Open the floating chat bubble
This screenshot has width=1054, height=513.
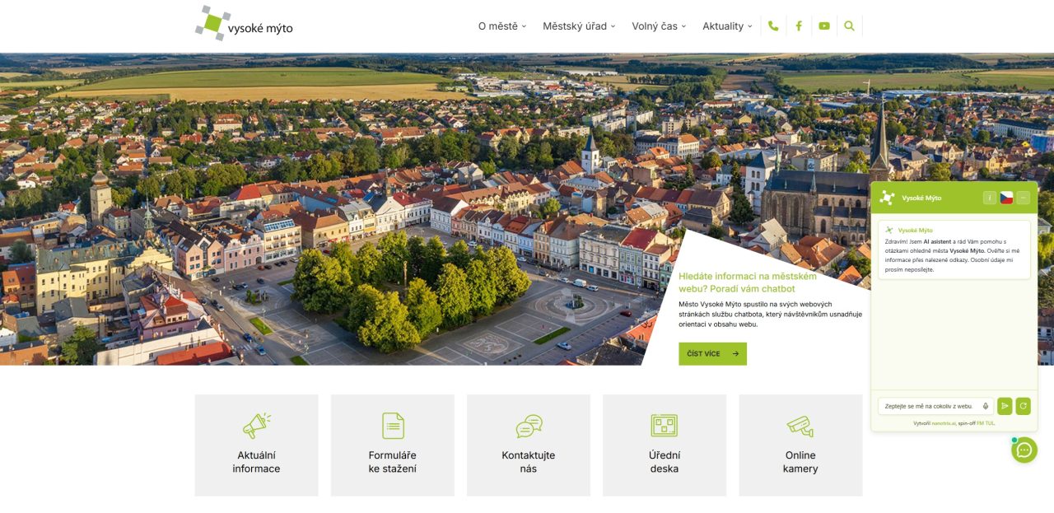click(1023, 450)
